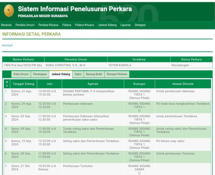Click the Agenda column header

coord(93,84)
